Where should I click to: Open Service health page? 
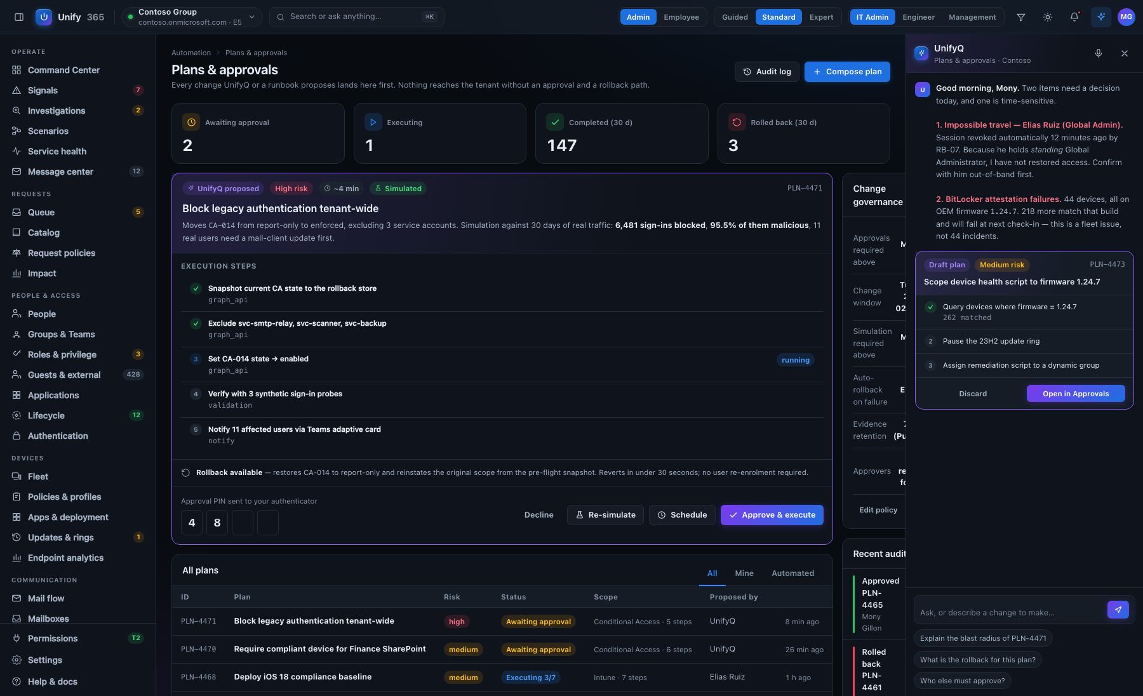point(77,151)
